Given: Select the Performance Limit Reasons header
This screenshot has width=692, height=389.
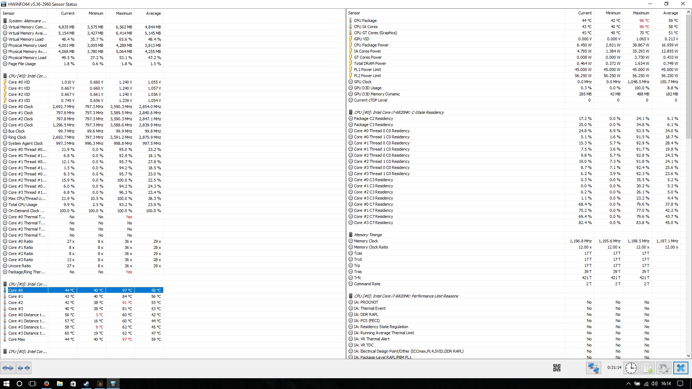Looking at the screenshot, I should [x=406, y=296].
